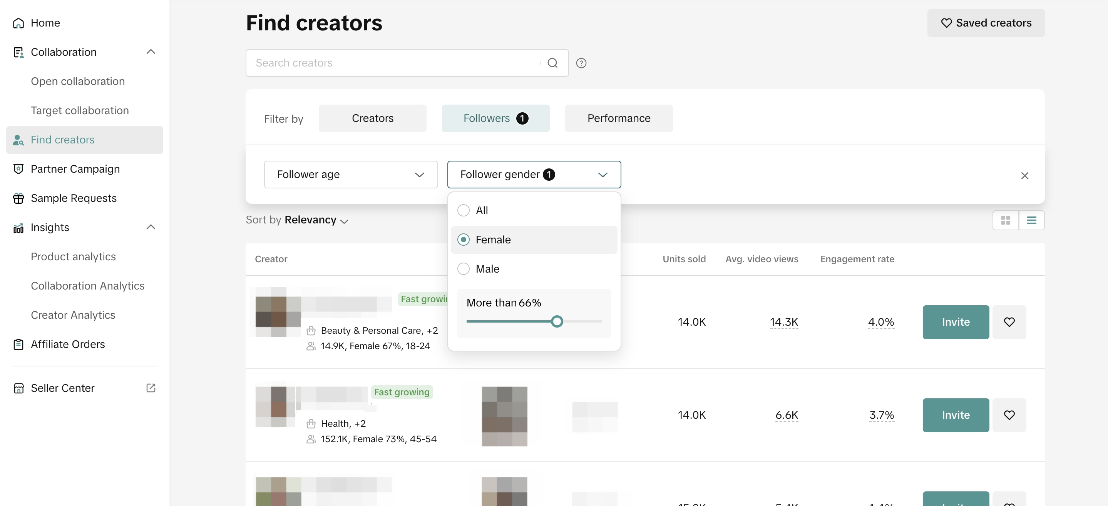Favorite the second creator with heart
Image resolution: width=1108 pixels, height=506 pixels.
(1009, 415)
